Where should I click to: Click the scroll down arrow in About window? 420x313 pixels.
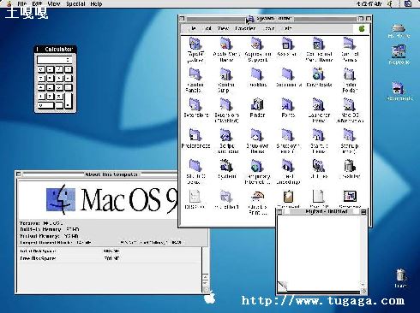pyautogui.click(x=206, y=284)
